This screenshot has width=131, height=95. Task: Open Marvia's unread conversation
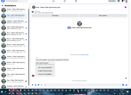click(14, 40)
